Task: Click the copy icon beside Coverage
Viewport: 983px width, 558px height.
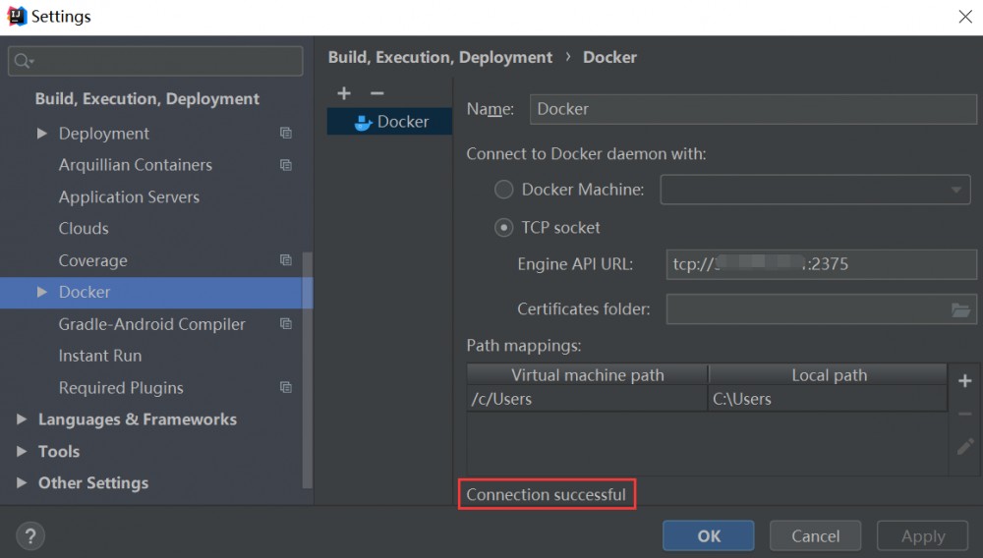Action: pyautogui.click(x=286, y=260)
